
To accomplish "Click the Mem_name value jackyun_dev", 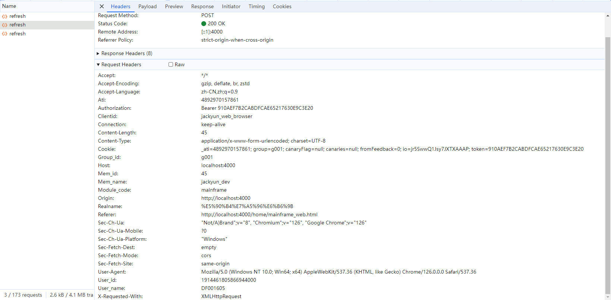I will click(215, 182).
